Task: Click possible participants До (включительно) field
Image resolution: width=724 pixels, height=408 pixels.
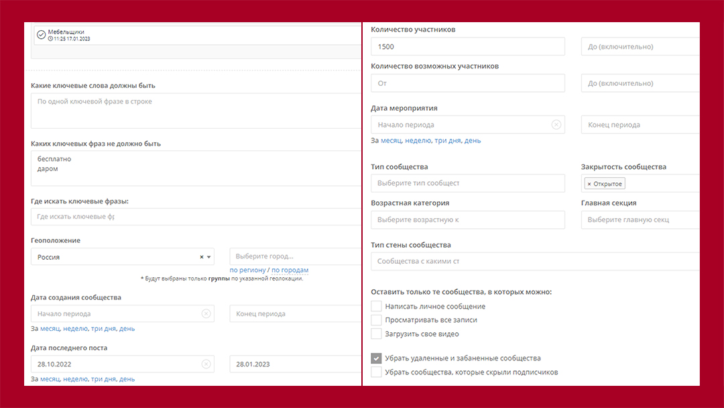Action: coord(640,83)
